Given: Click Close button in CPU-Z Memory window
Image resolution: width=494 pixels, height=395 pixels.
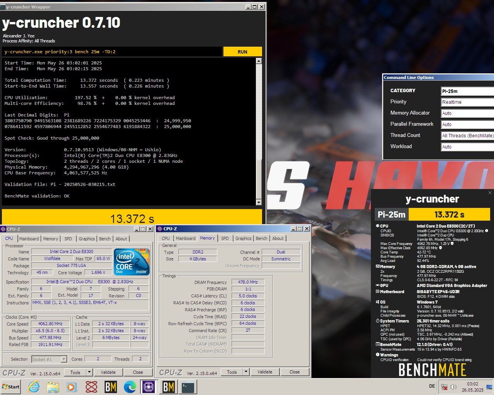Looking at the screenshot, I should [294, 372].
